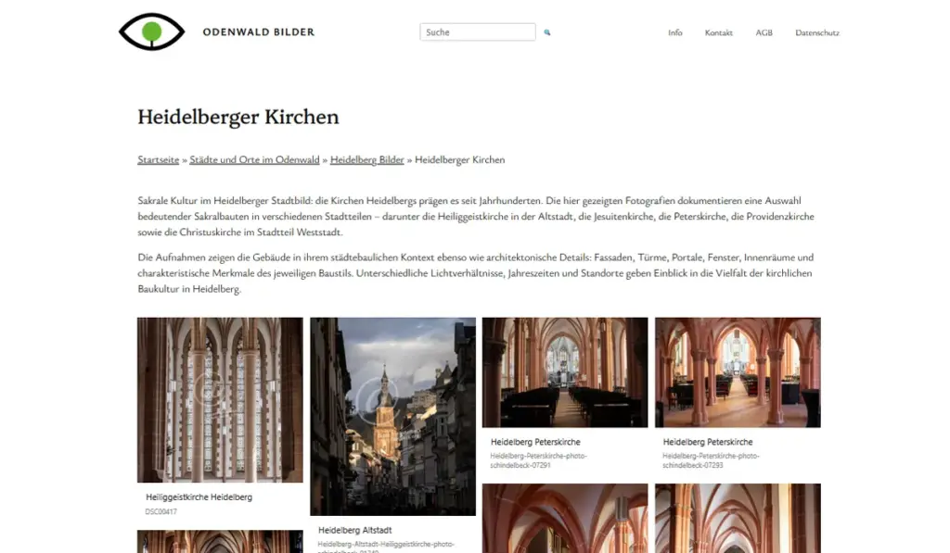This screenshot has height=553, width=950.
Task: Open the Info menu item
Action: (x=675, y=32)
